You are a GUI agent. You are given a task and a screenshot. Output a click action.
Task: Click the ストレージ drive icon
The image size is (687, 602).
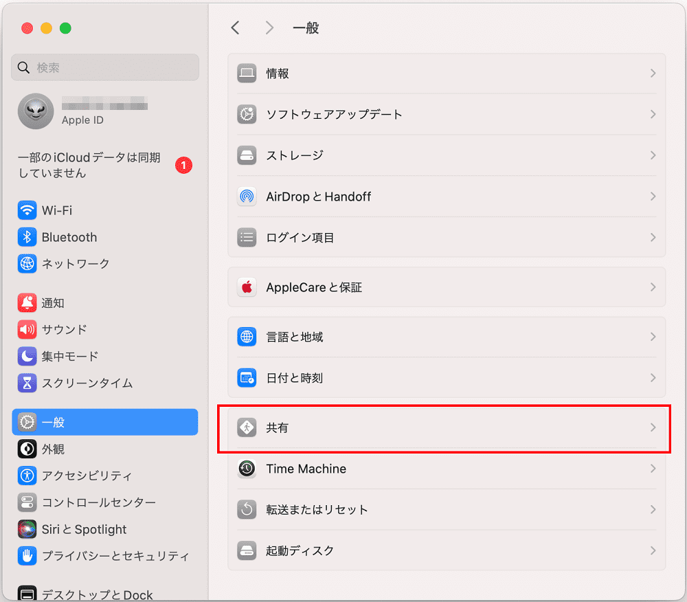pyautogui.click(x=247, y=155)
